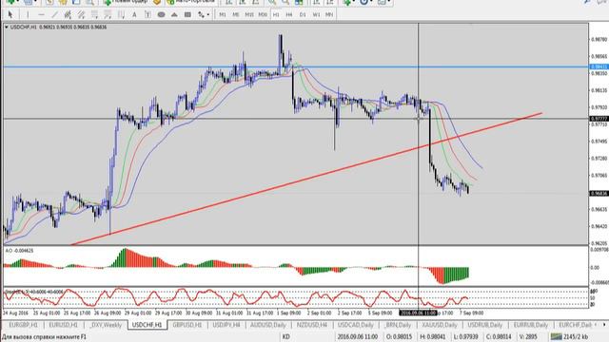This screenshot has height=342, width=609.
Task: Click the H: 0.98041 status field
Action: point(433,336)
